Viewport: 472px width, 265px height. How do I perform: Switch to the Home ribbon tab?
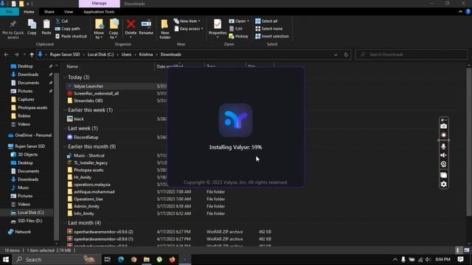coord(29,12)
